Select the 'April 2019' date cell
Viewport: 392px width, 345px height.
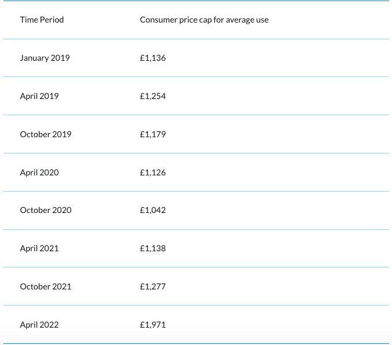pyautogui.click(x=39, y=96)
